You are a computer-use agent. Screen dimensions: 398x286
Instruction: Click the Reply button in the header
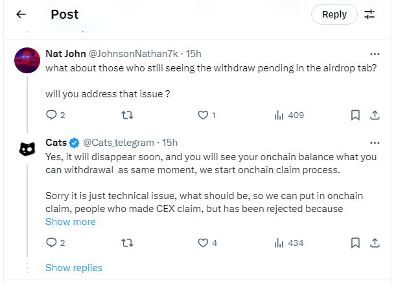(334, 14)
